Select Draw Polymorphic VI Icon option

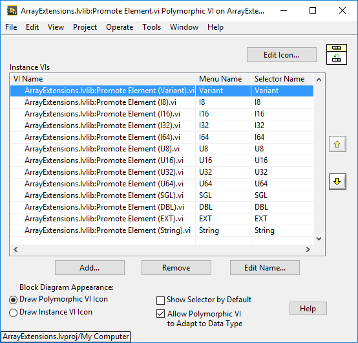pyautogui.click(x=13, y=300)
